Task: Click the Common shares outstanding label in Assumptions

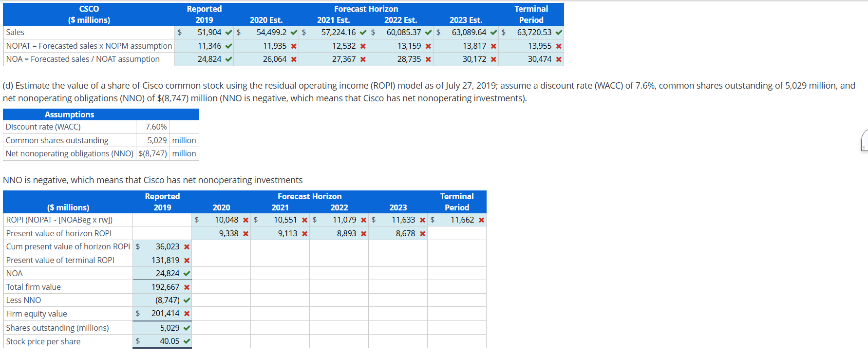Action: [x=57, y=141]
